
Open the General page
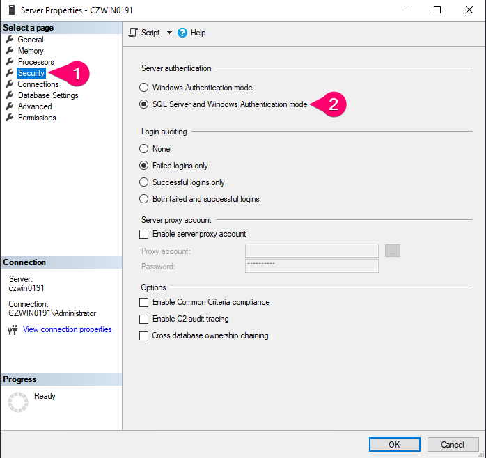pyautogui.click(x=31, y=40)
